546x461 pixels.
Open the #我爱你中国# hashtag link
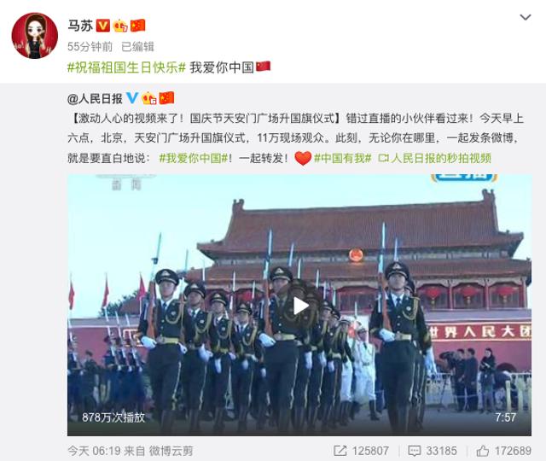pos(194,158)
